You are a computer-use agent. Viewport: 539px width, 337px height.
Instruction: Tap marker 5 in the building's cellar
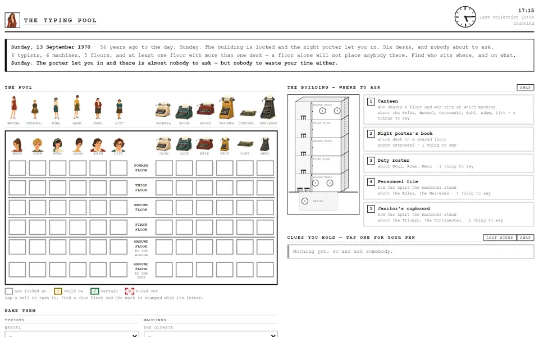(304, 201)
